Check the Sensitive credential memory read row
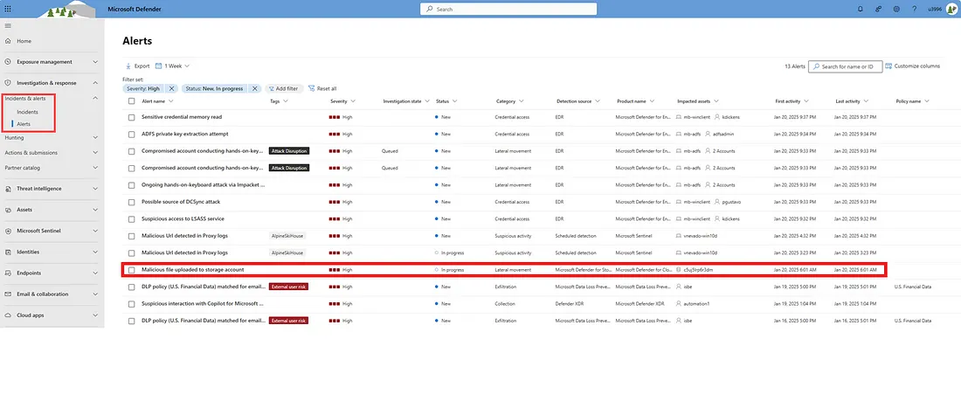Screen dimensions: 961x415 click(132, 116)
